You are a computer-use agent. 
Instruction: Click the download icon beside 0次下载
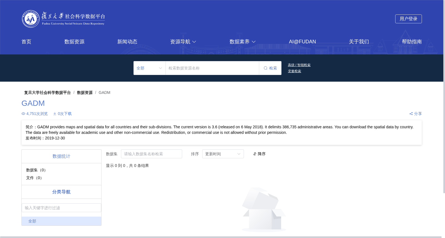55,114
